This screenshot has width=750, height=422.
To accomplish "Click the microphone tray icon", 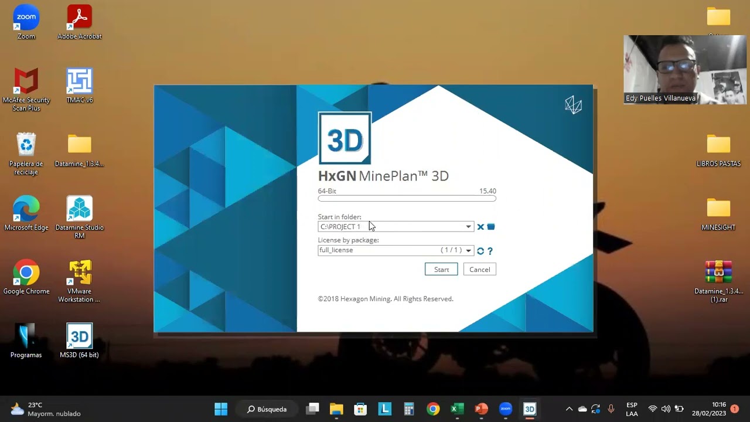I will 611,409.
